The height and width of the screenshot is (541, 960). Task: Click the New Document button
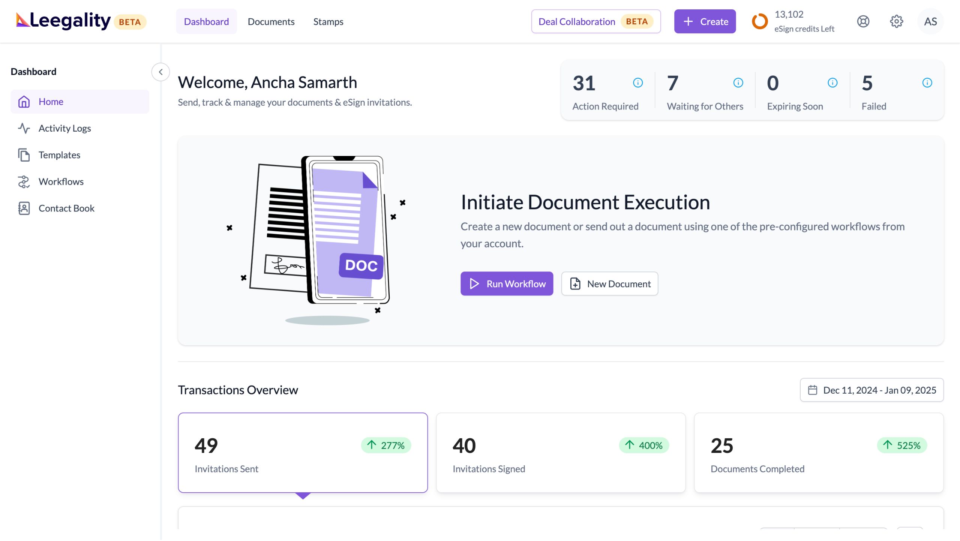pos(609,284)
